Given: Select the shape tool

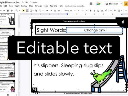Looking at the screenshot, I should [36, 10].
